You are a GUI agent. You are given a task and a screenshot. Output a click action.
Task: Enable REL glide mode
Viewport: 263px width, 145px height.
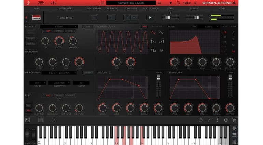pos(28,106)
